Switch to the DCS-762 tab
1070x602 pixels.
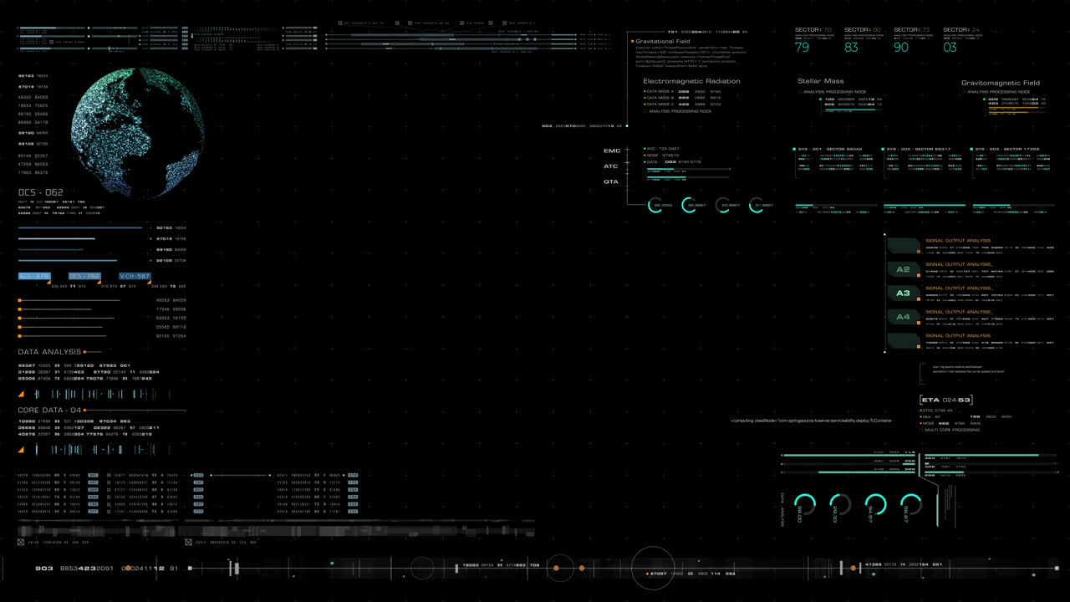(84, 276)
